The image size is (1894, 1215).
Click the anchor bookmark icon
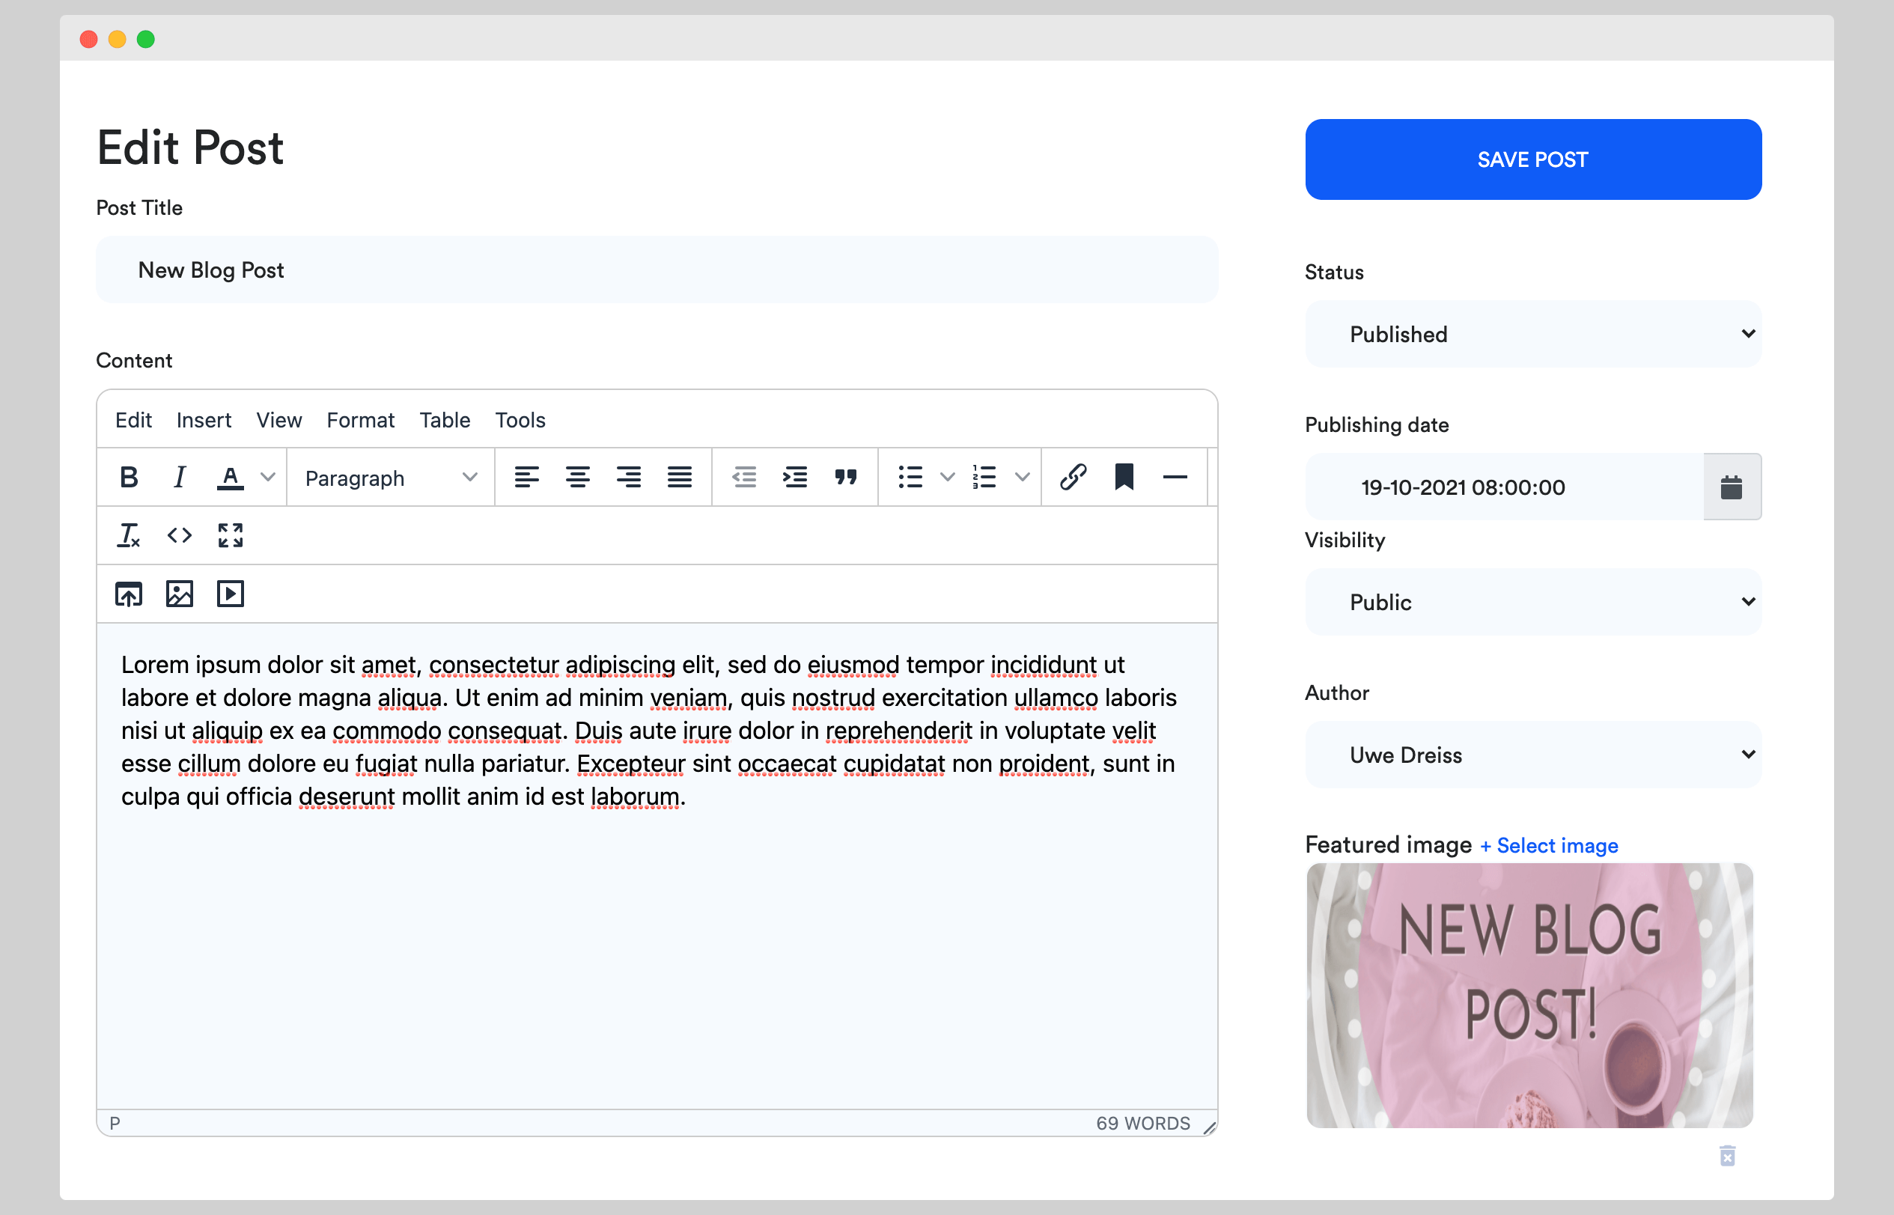[x=1124, y=478]
